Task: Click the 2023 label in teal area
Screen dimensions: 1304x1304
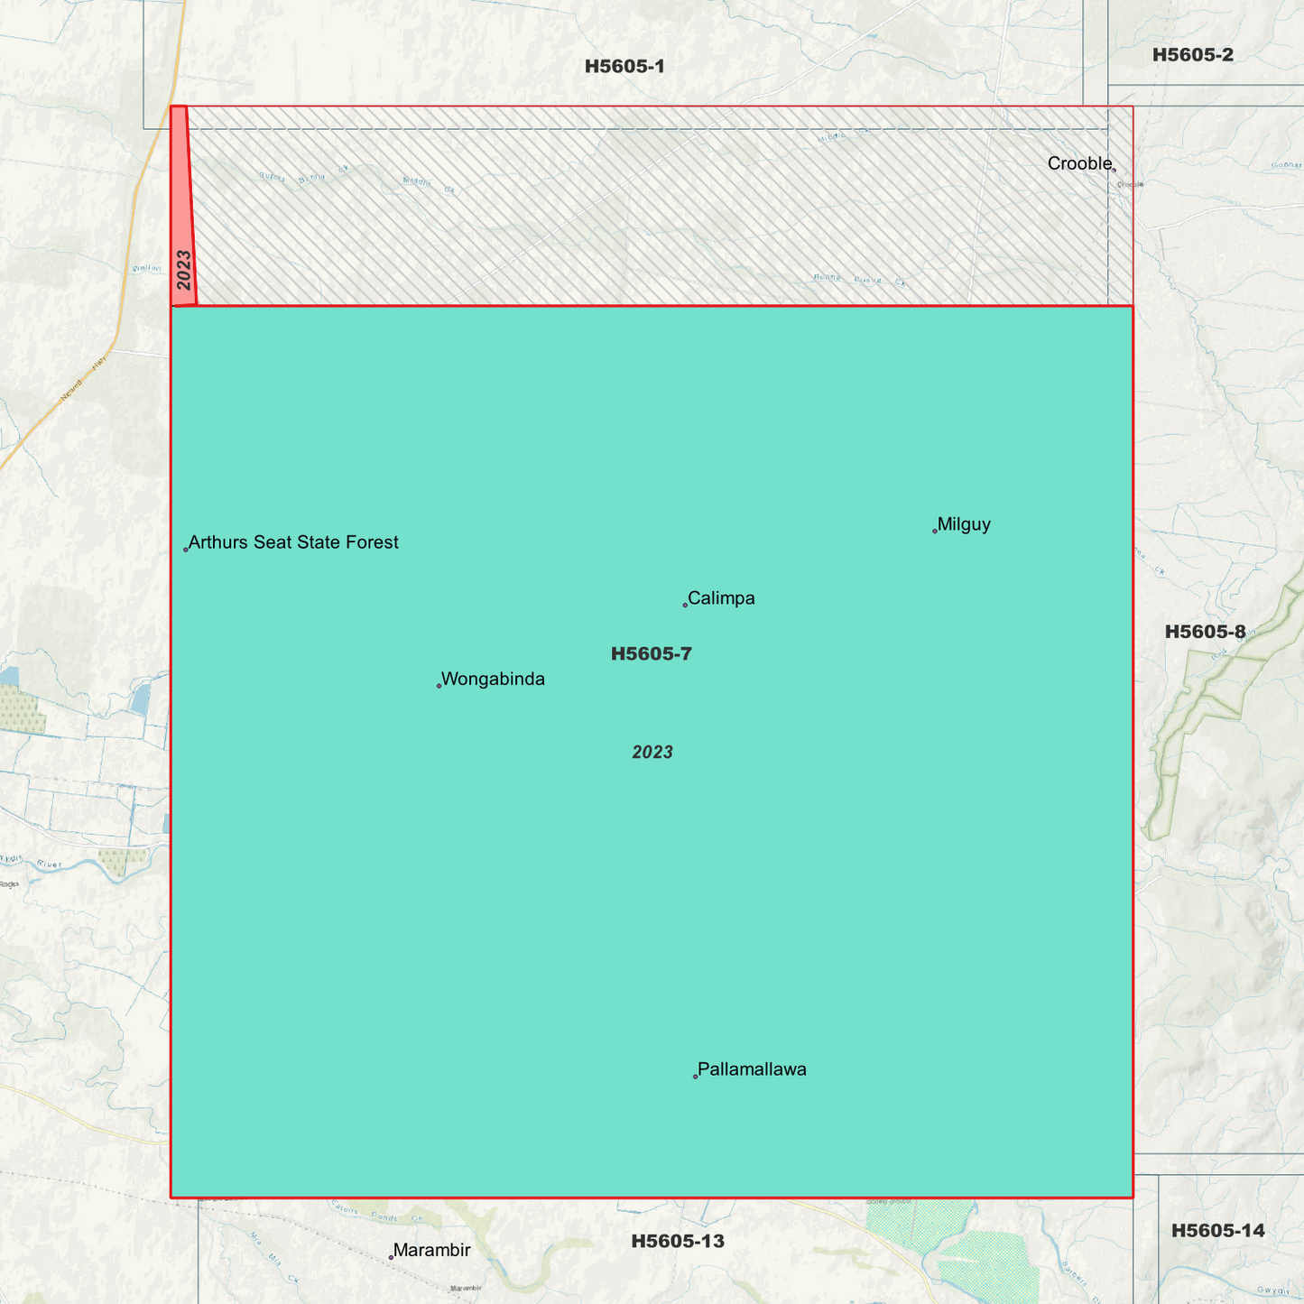Action: point(652,753)
